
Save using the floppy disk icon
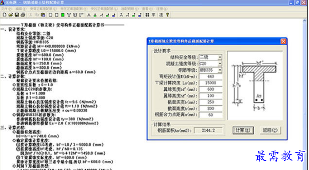pos(17,15)
